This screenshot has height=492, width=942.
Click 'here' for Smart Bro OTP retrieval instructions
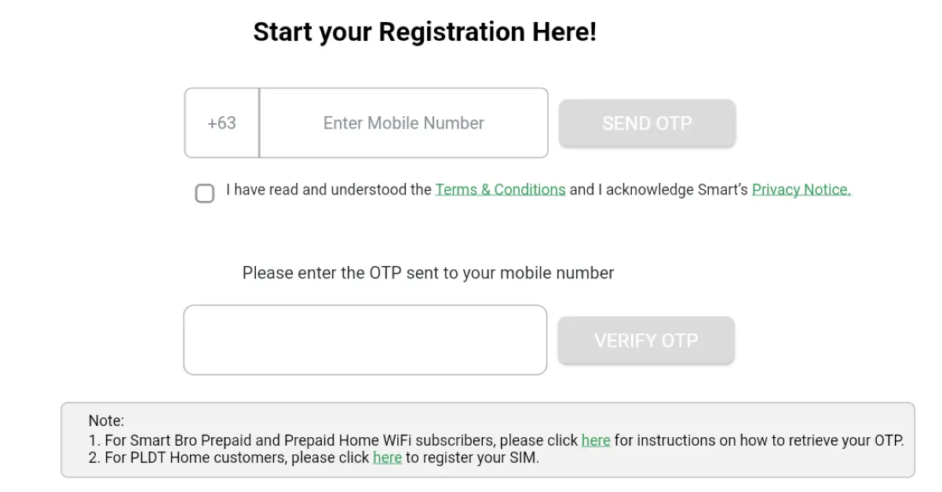point(596,440)
